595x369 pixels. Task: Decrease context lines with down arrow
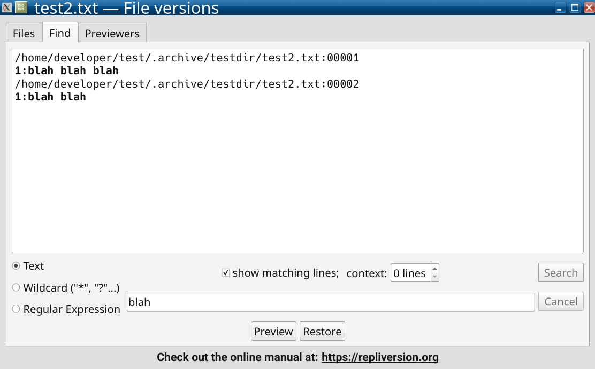(x=435, y=277)
